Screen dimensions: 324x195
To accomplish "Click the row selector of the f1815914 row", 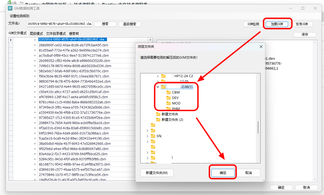I will [x=11, y=40].
